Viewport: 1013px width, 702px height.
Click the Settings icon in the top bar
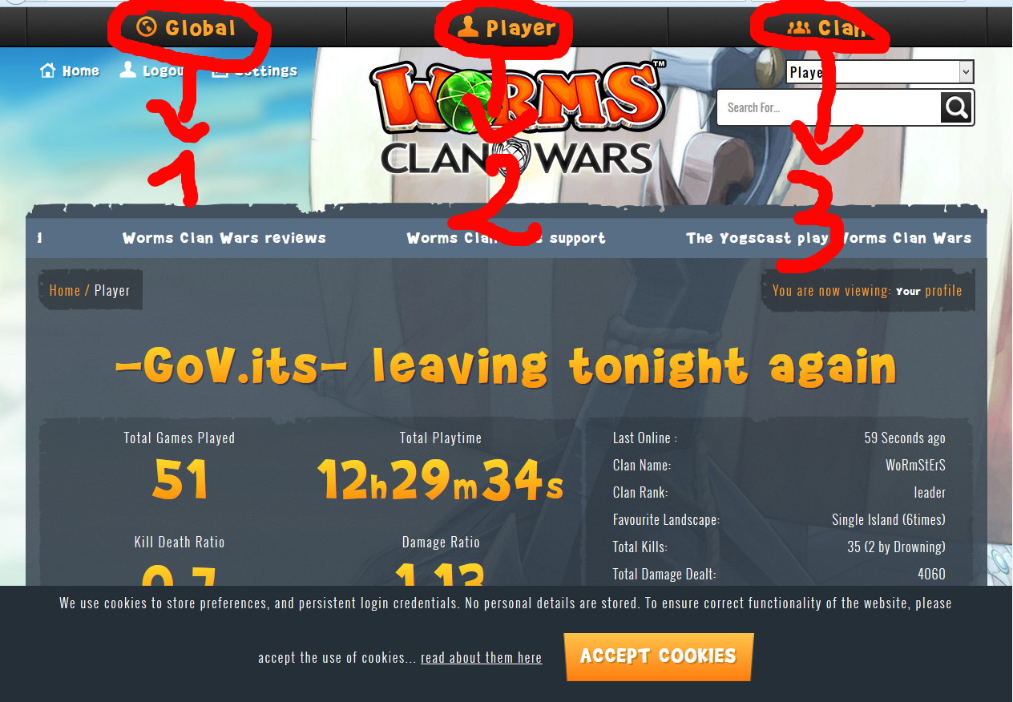220,71
